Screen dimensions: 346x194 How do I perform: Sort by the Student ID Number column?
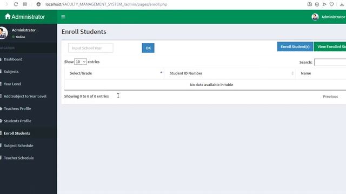tap(230, 73)
